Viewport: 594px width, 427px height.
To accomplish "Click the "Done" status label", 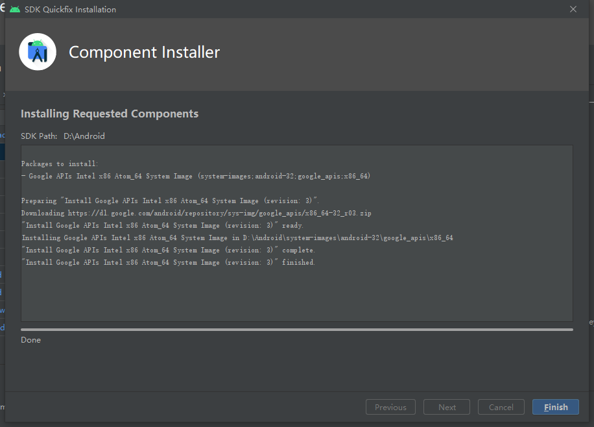I will 30,340.
